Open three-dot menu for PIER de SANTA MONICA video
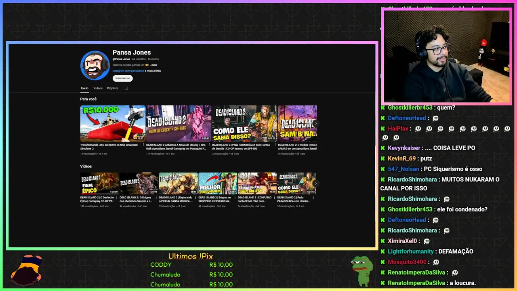 click(196, 198)
